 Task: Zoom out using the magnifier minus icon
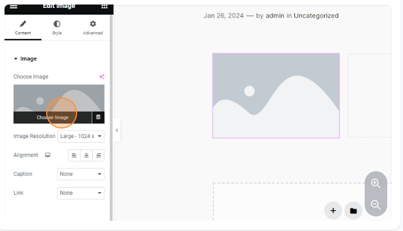tap(375, 205)
